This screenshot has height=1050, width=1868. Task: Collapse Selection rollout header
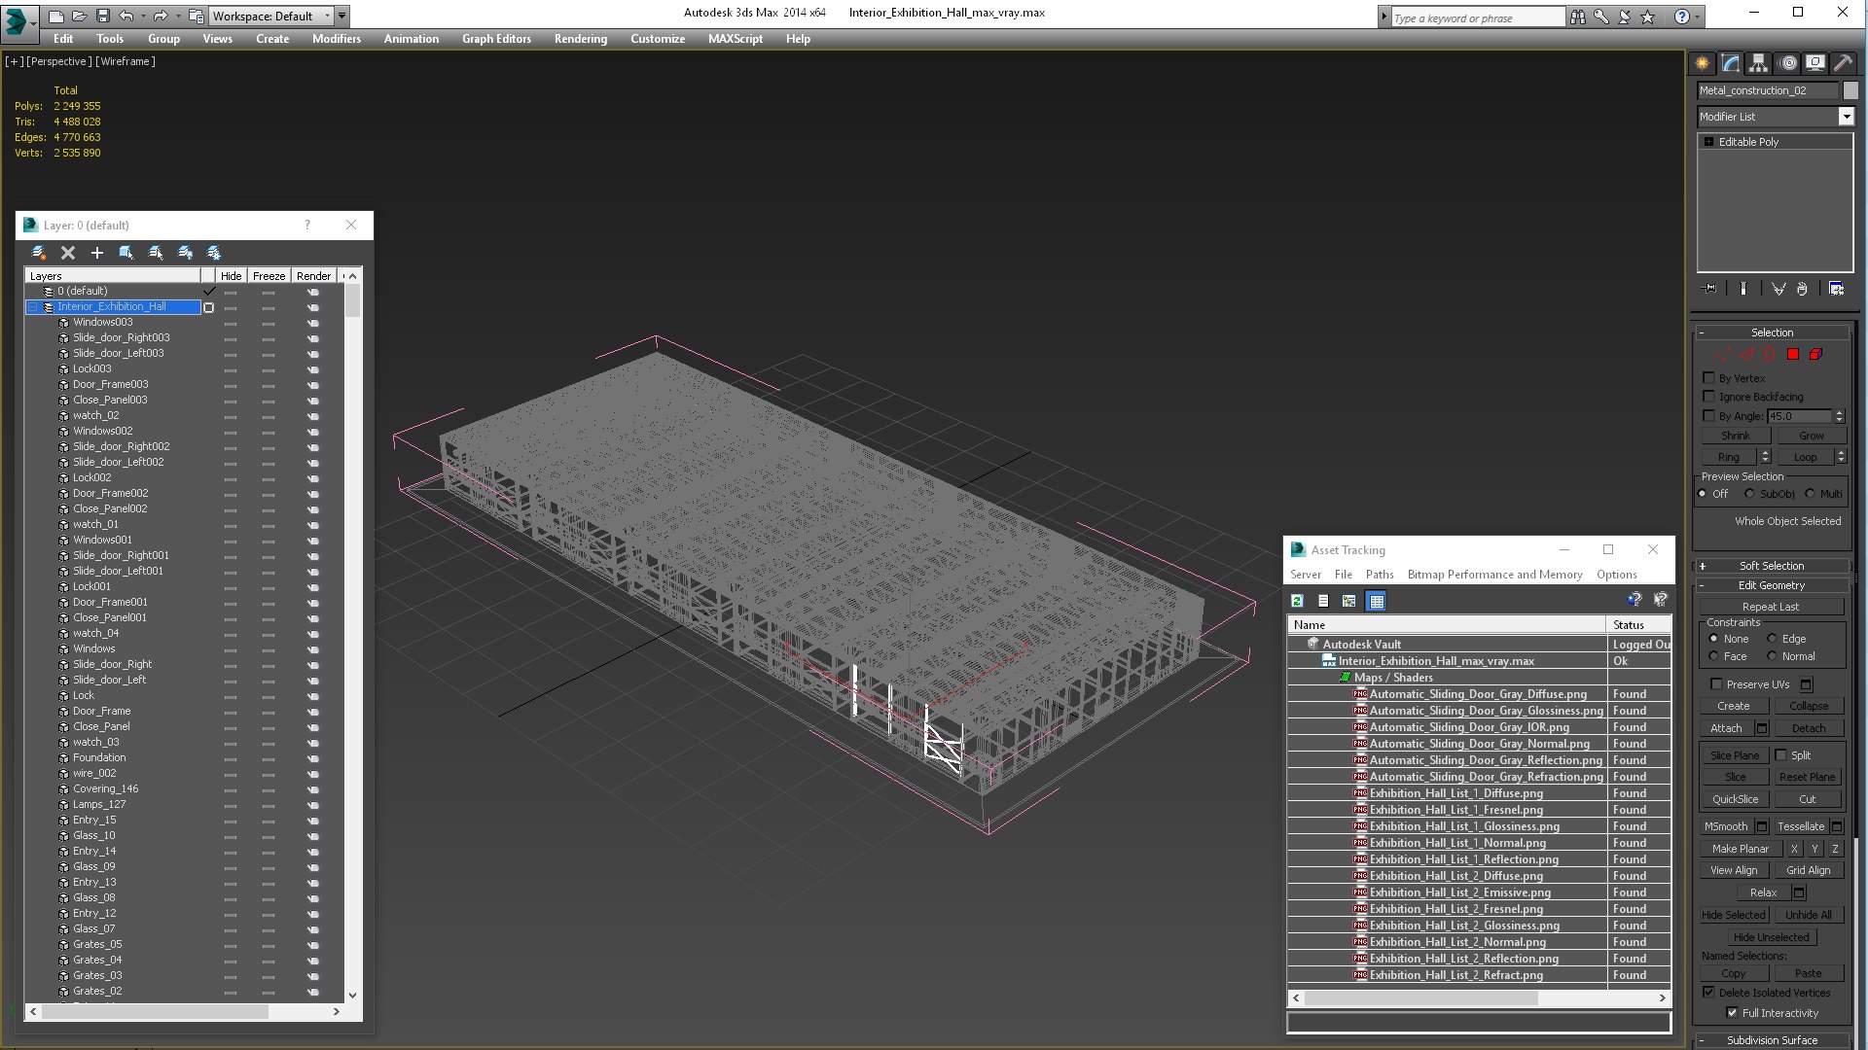[1771, 332]
